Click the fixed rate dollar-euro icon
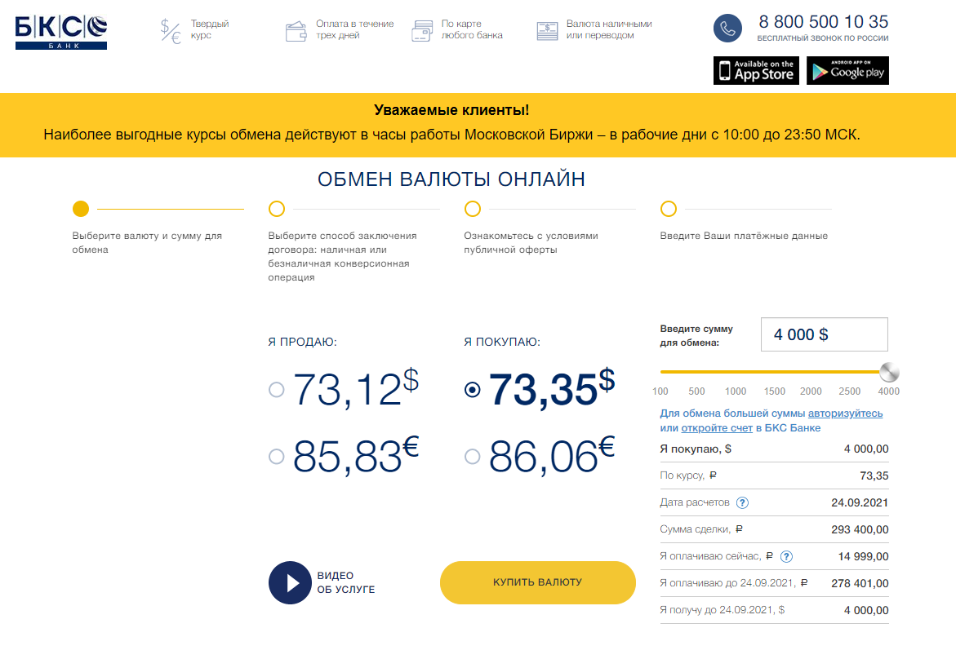This screenshot has width=956, height=659. 171,31
